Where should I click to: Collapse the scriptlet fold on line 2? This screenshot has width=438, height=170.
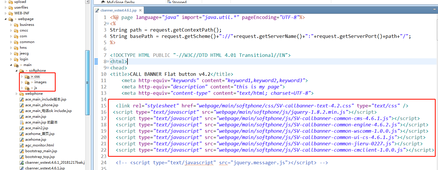(108, 24)
